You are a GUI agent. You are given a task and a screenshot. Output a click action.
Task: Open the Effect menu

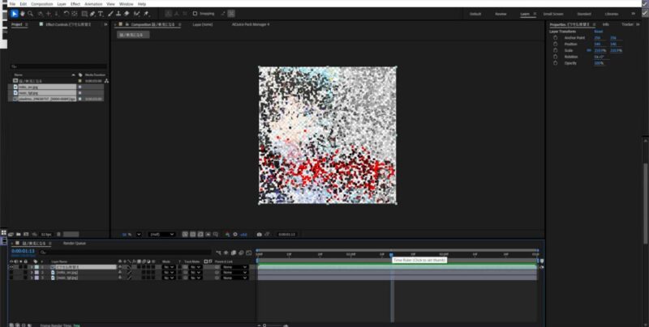coord(75,4)
